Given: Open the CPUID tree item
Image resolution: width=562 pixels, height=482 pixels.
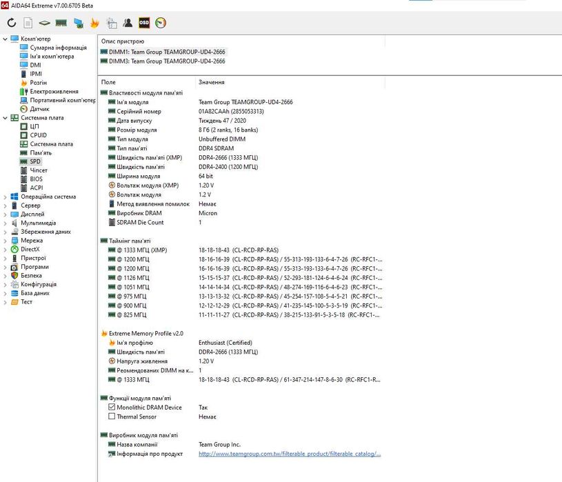Looking at the screenshot, I should 38,135.
